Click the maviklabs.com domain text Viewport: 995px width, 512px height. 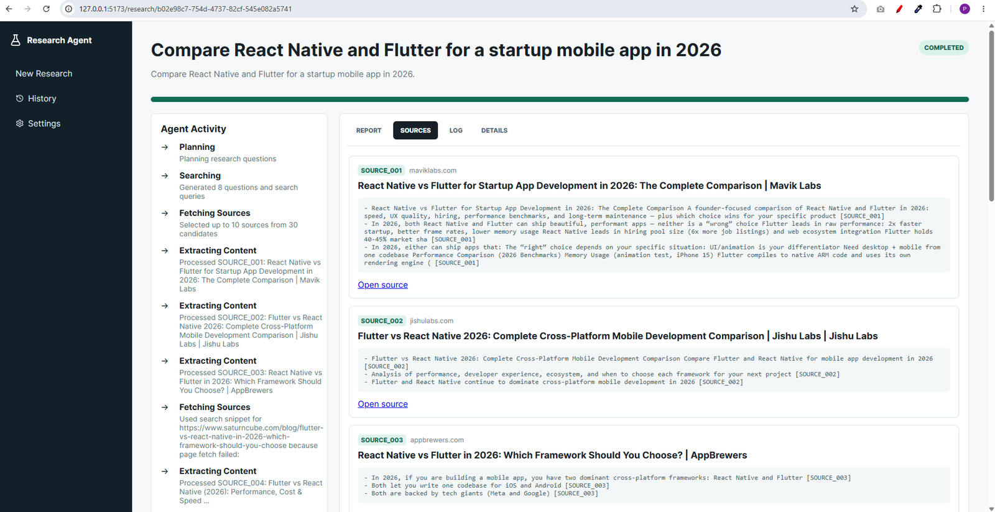tap(433, 170)
